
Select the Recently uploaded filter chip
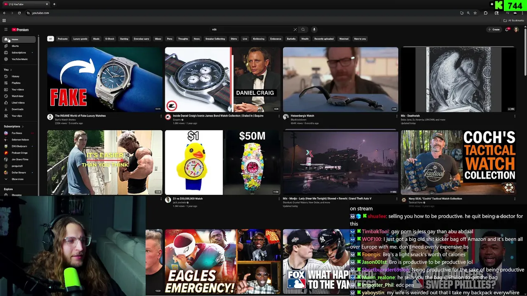(324, 39)
